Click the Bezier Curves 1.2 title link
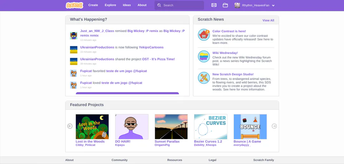Screen dimensions: 344x164 [208, 141]
